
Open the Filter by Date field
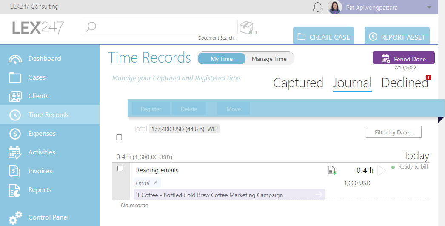[394, 132]
